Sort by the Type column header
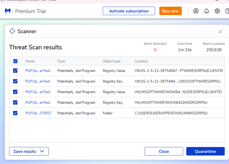 click(x=61, y=61)
